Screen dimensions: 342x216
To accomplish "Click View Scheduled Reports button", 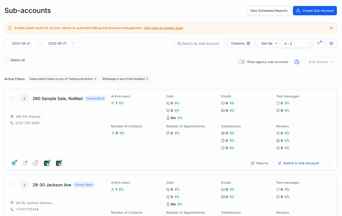I will coord(269,11).
